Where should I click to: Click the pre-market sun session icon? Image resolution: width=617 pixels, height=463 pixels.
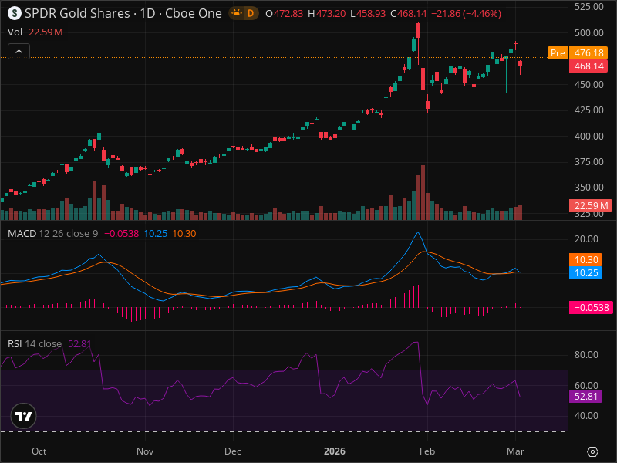pyautogui.click(x=236, y=13)
